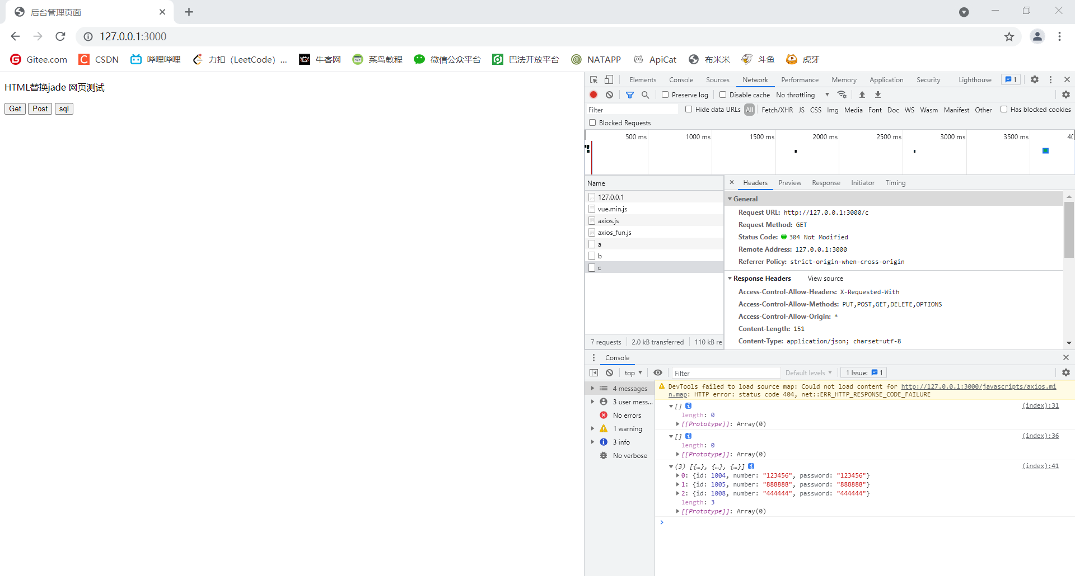Check Has blocked cookies
Viewport: 1075px width, 576px height.
click(x=1004, y=110)
